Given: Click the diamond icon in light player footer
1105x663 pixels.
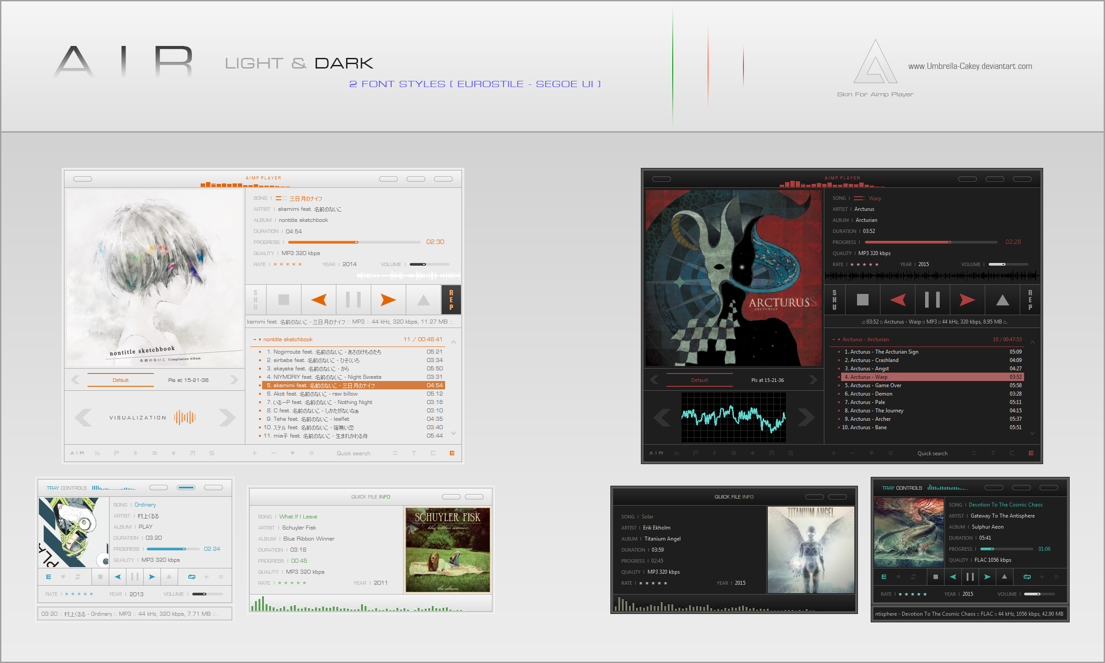Looking at the screenshot, I should pyautogui.click(x=173, y=453).
